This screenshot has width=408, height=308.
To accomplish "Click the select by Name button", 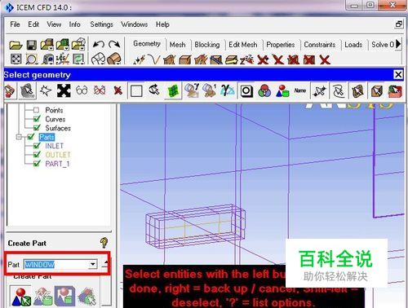I will [300, 90].
